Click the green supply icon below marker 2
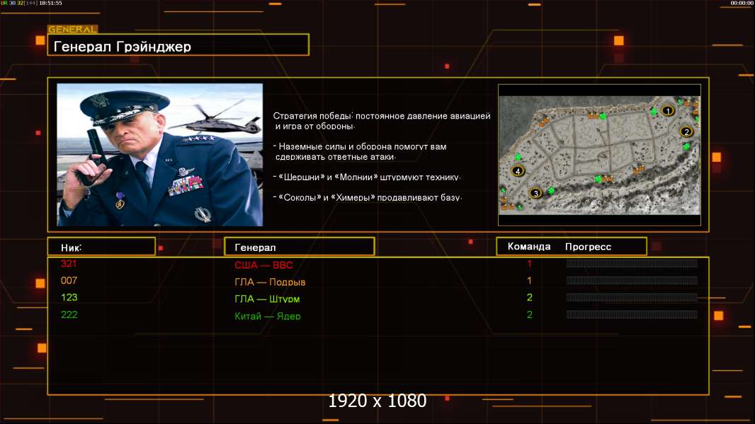Viewport: 755px width, 424px height. [x=686, y=146]
